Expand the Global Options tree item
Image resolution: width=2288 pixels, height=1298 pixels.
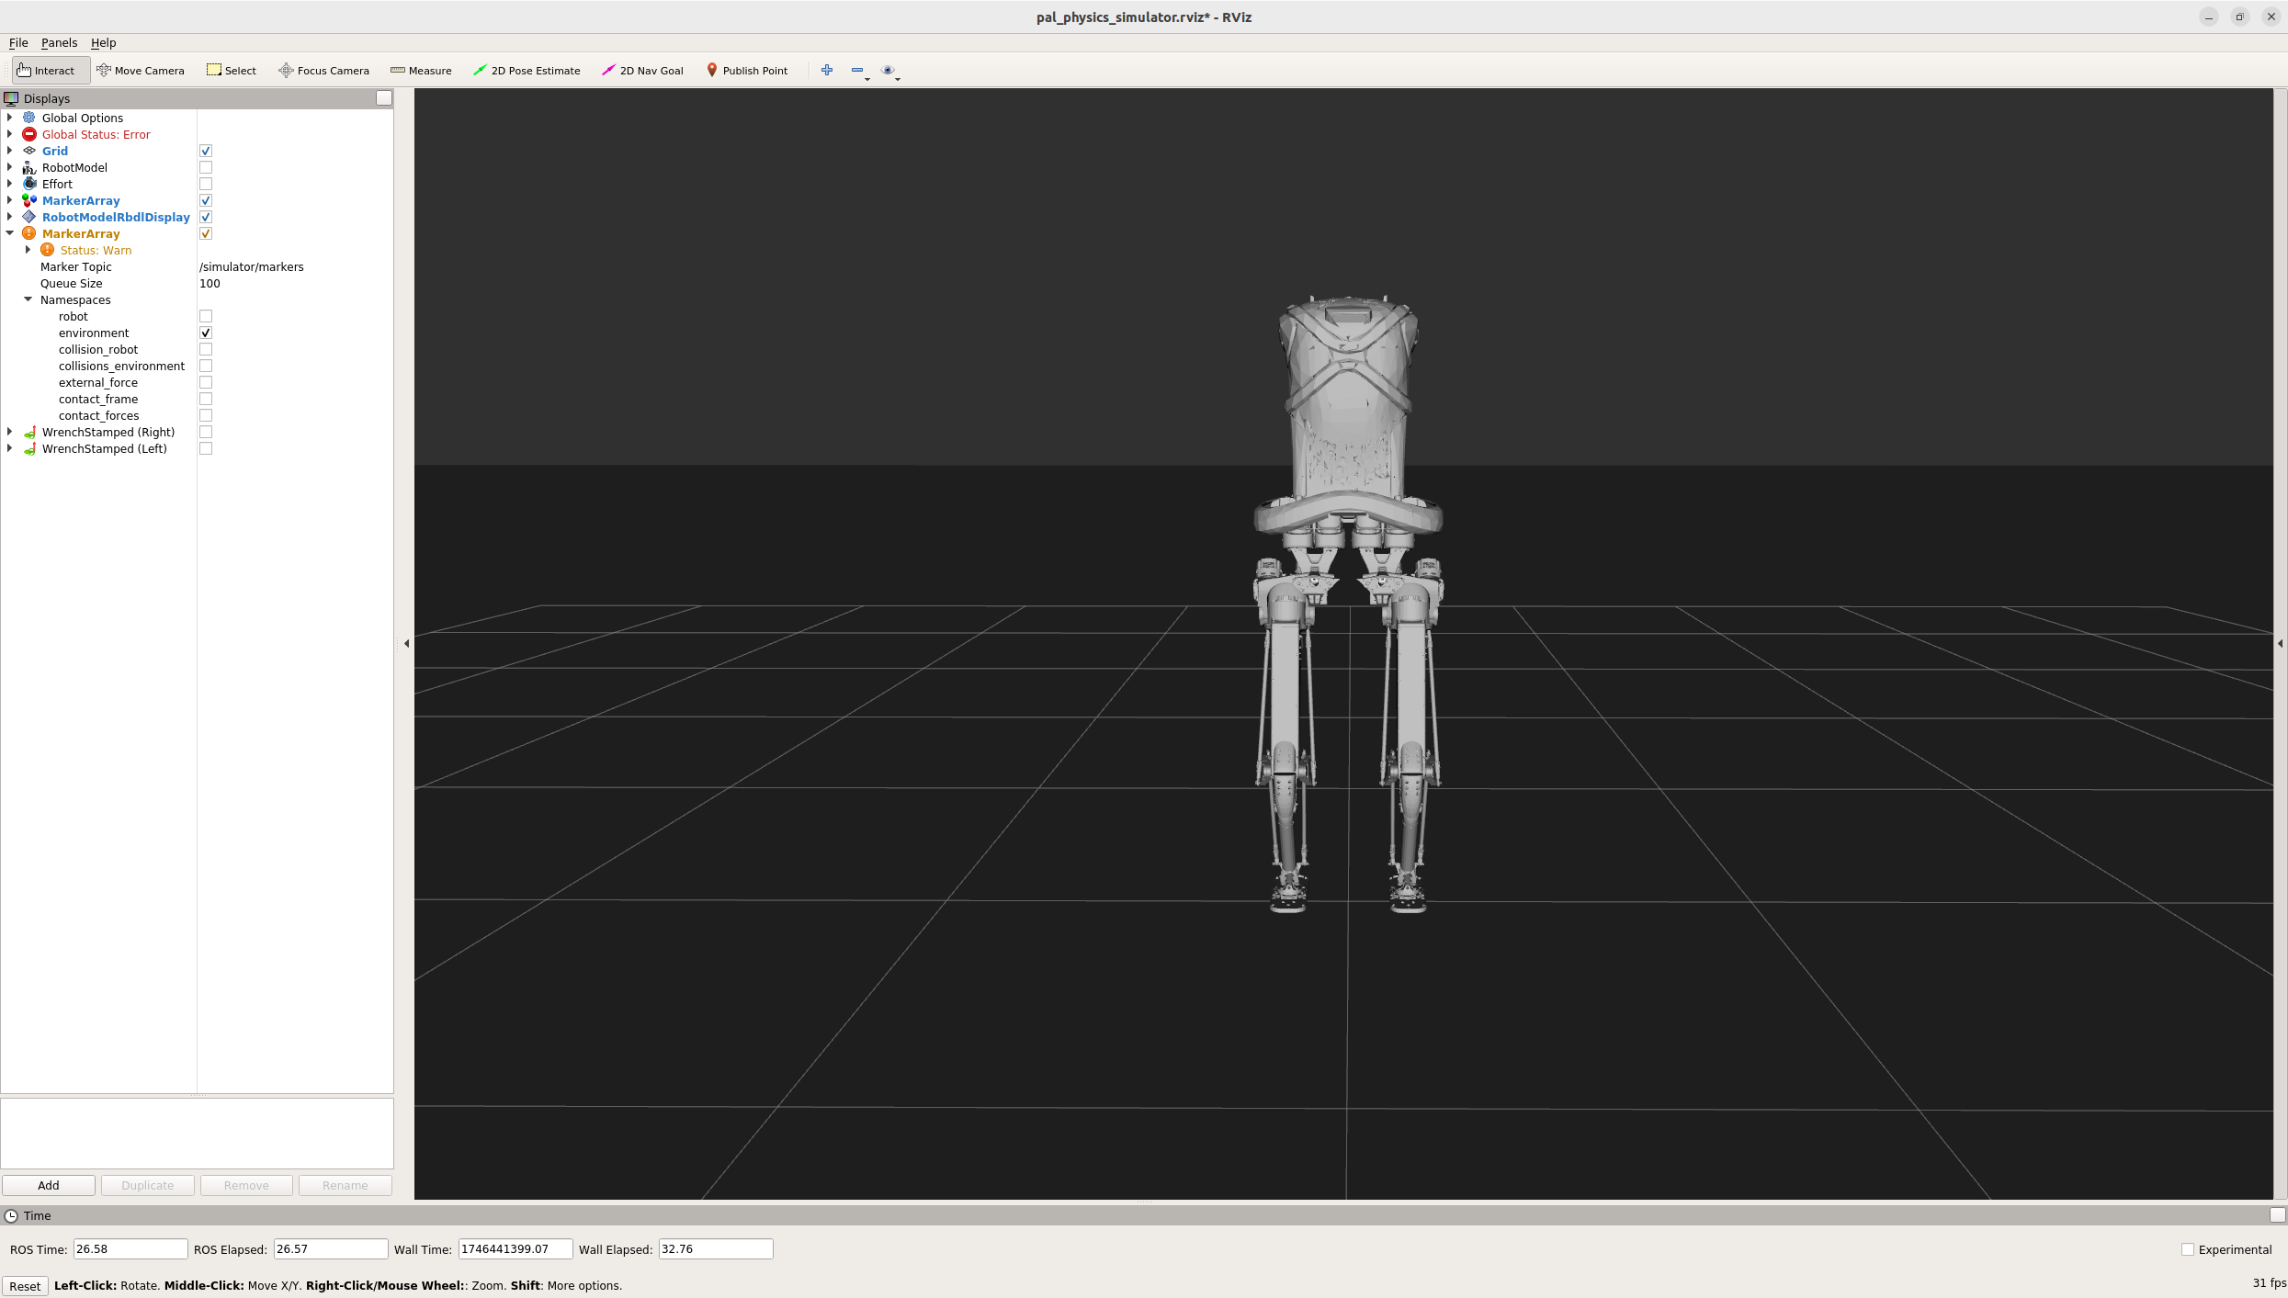click(10, 118)
